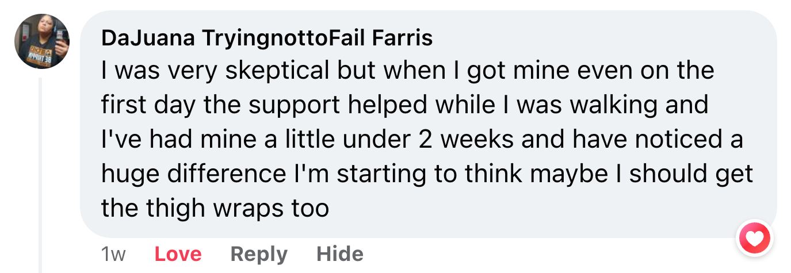
Task: Open DaJuana TryingnottoFail Farris's profile name
Action: point(266,39)
